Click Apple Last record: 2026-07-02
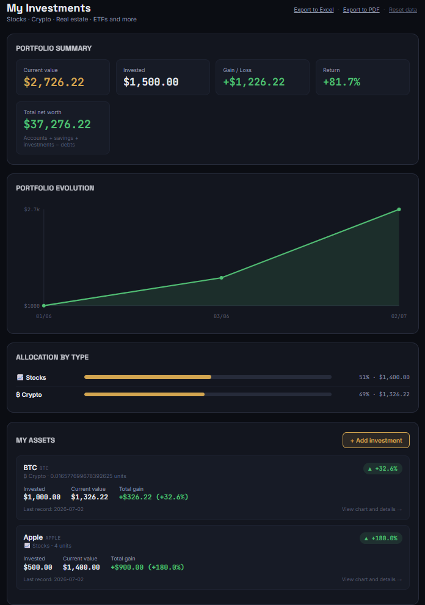 tap(53, 579)
